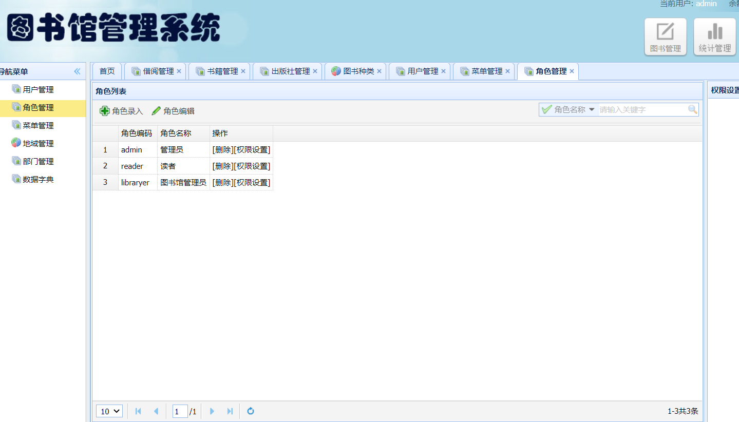
Task: Click the admin current user link
Action: (x=706, y=4)
